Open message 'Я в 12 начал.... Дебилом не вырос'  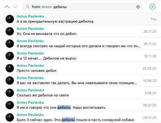coord(81,56)
